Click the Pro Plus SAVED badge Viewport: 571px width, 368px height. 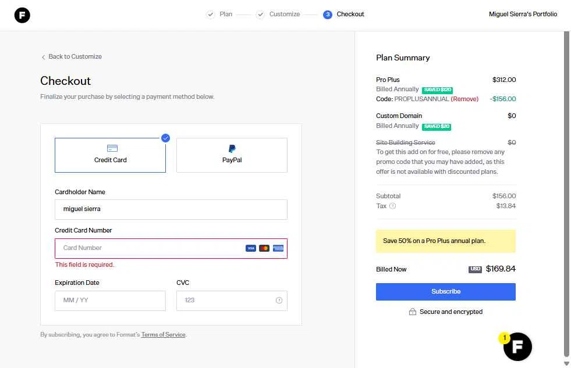pos(437,90)
